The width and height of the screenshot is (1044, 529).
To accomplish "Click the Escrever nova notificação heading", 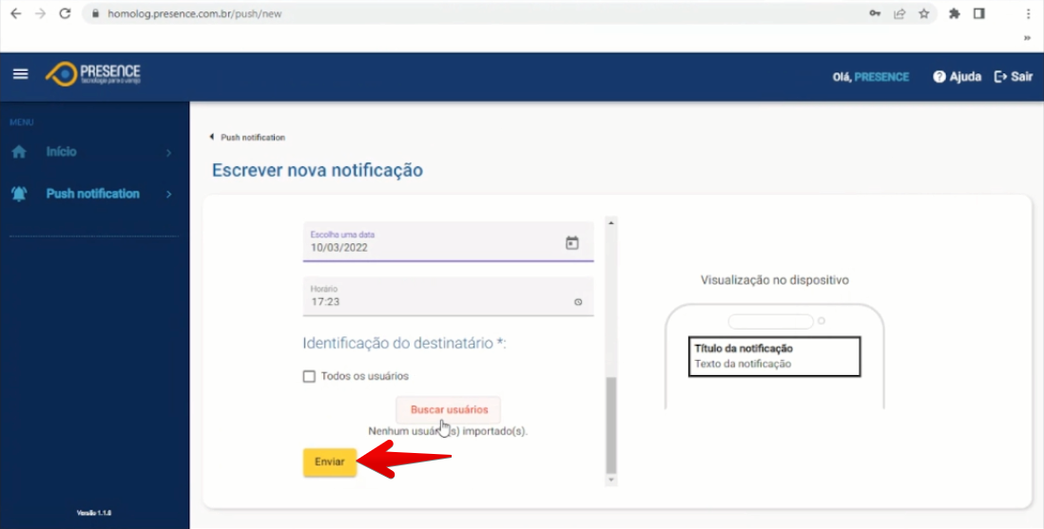I will [317, 170].
